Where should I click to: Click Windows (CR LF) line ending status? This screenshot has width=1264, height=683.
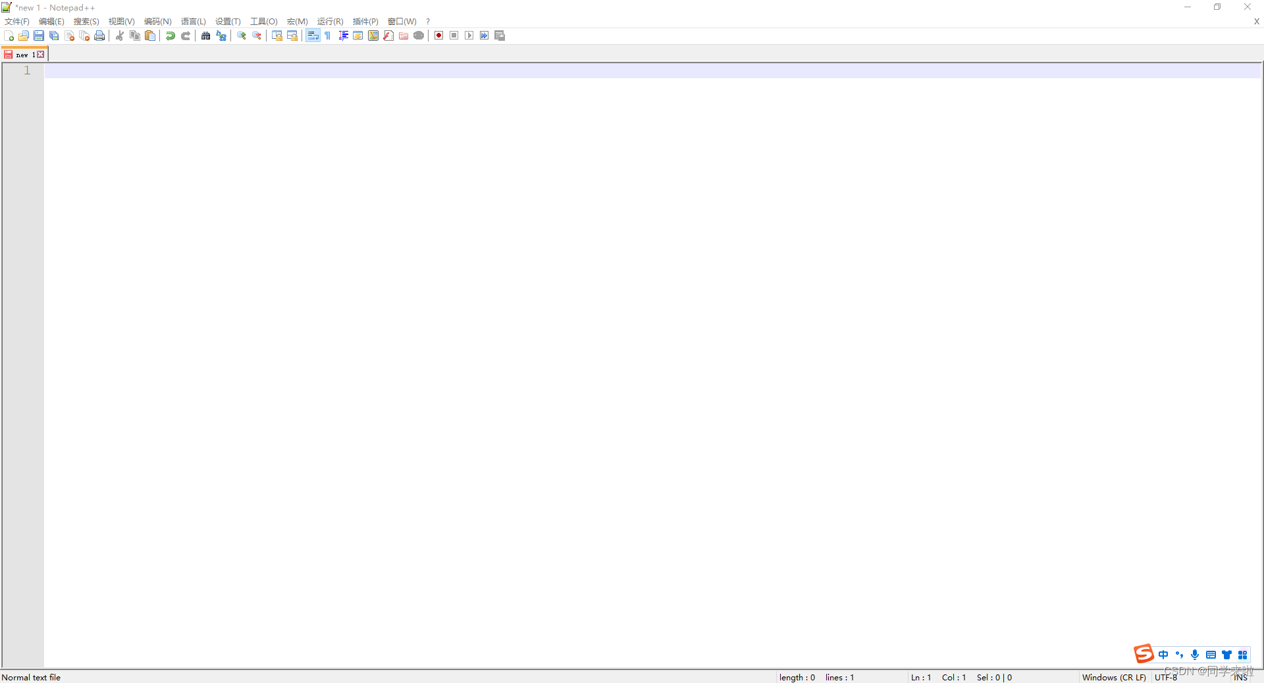[1114, 677]
